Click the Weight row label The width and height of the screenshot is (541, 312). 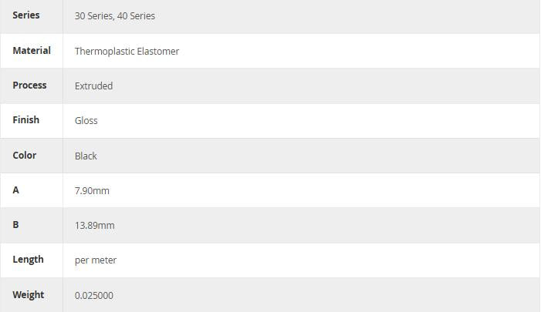(28, 295)
